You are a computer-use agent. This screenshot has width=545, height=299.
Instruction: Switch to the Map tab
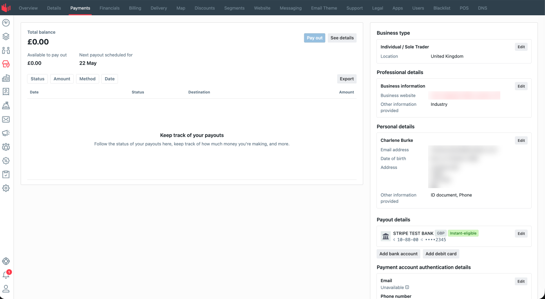point(181,8)
